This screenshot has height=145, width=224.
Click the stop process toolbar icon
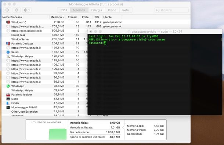[x=7, y=10]
